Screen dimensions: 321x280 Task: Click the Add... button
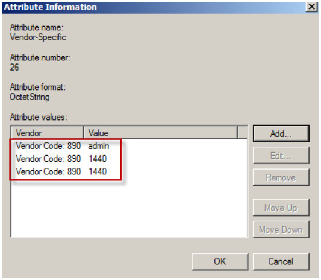(281, 133)
